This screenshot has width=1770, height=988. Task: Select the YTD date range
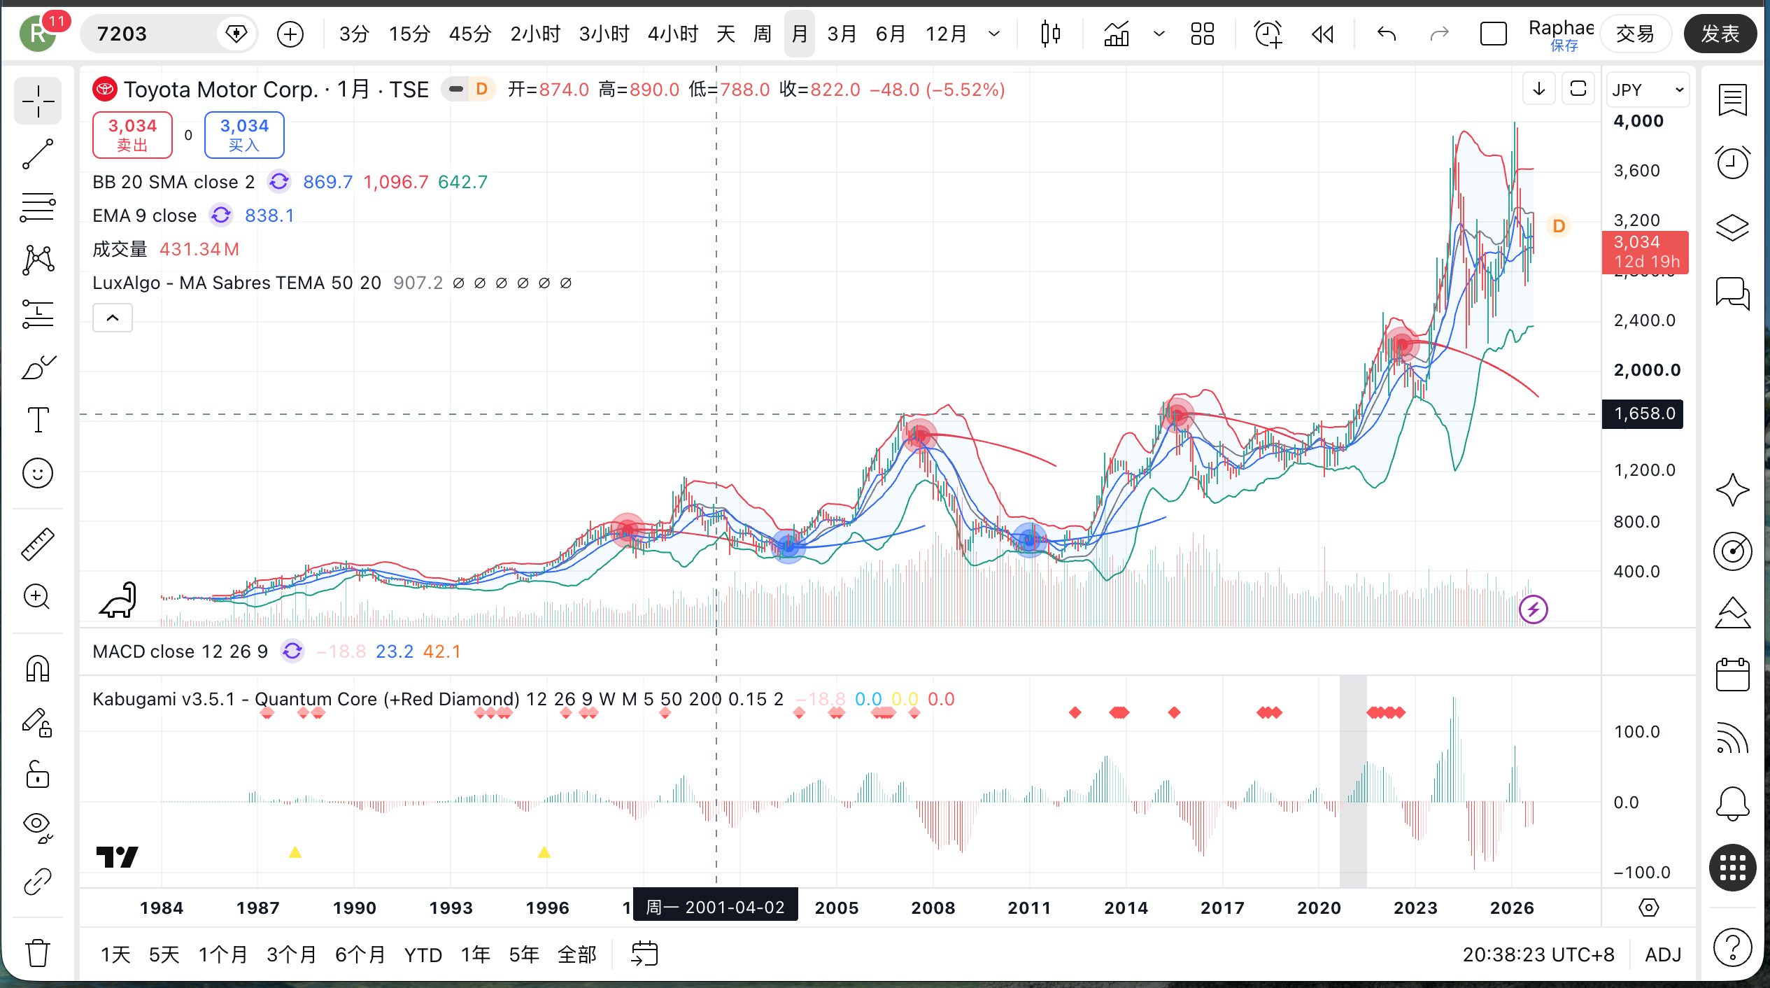(423, 954)
